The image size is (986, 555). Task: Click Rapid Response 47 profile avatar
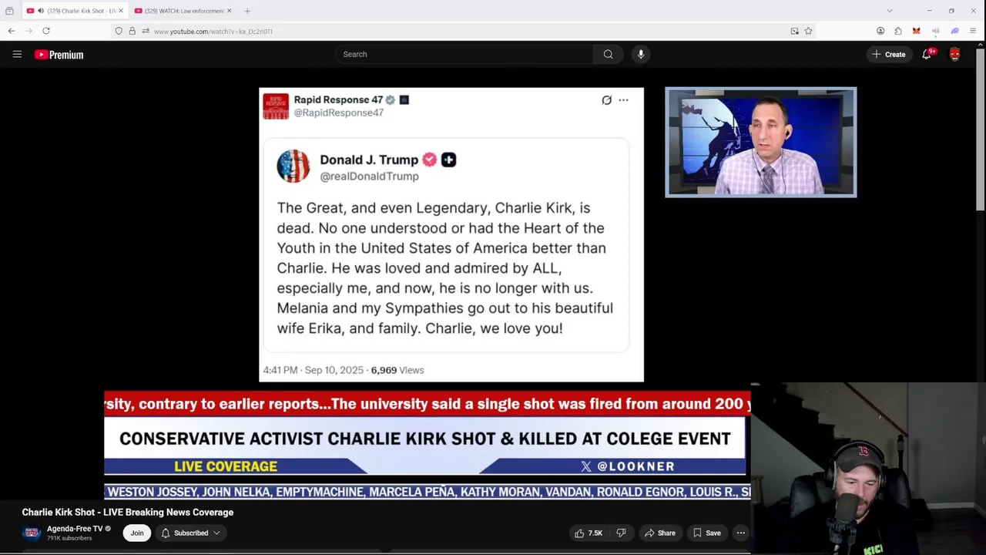[276, 106]
